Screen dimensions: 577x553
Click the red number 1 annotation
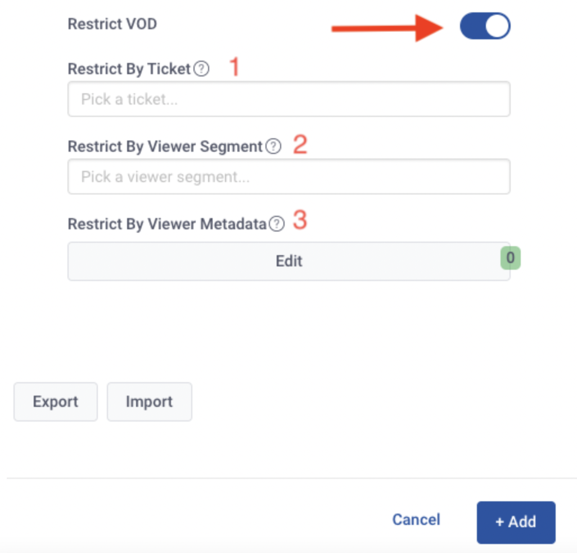point(235,66)
